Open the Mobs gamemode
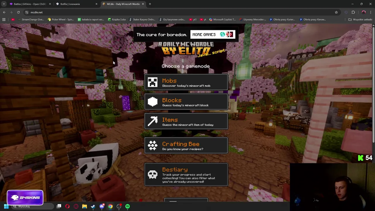Viewport: 375px width, 211px height. 186,83
